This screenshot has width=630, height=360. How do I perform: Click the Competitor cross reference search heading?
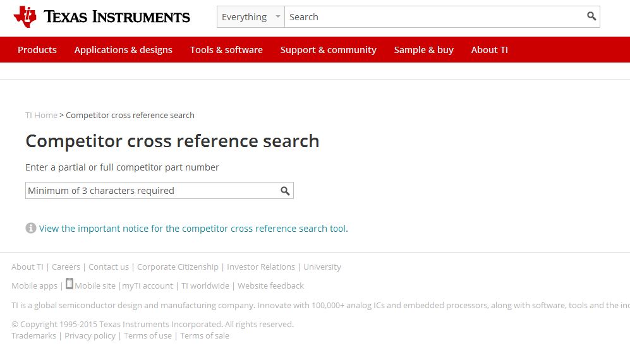coord(173,141)
